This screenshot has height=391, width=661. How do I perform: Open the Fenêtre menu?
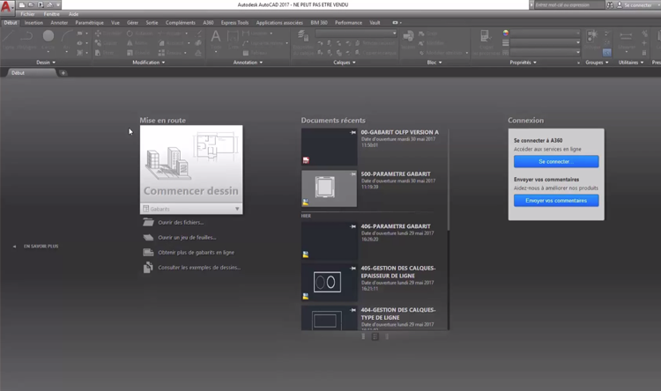pos(52,14)
